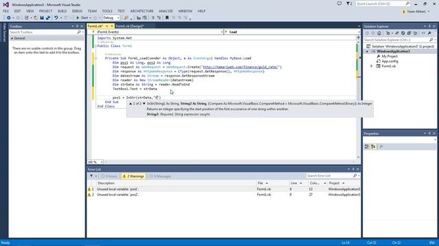Open the Data Sources side tab
The width and height of the screenshot is (439, 246).
pyautogui.click(x=4, y=33)
